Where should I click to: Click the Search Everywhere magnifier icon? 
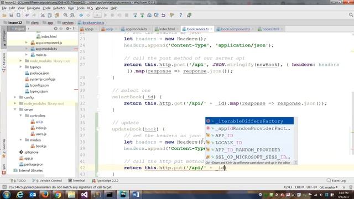(x=351, y=15)
